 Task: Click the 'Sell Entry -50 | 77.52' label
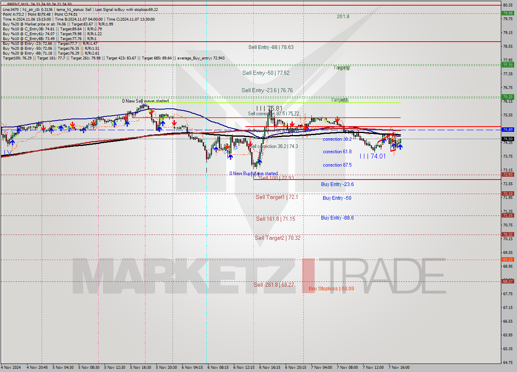click(266, 73)
